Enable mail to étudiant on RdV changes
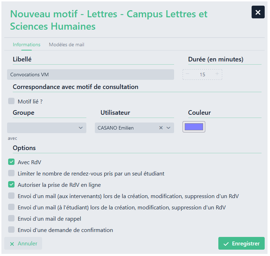The image size is (270, 256). tap(11, 207)
